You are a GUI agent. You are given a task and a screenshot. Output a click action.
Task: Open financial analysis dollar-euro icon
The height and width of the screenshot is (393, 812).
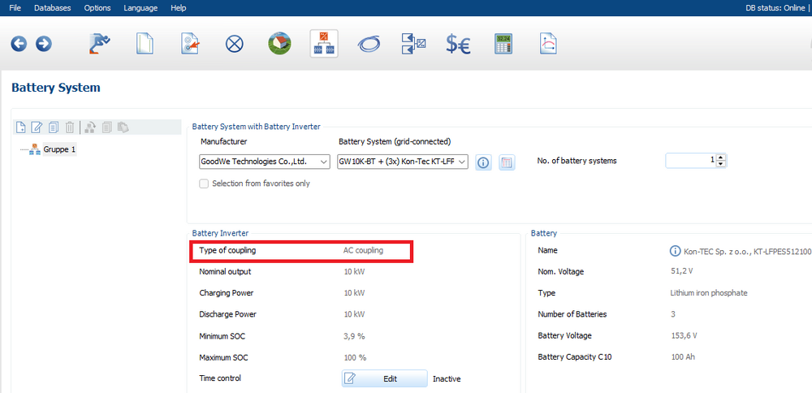458,43
